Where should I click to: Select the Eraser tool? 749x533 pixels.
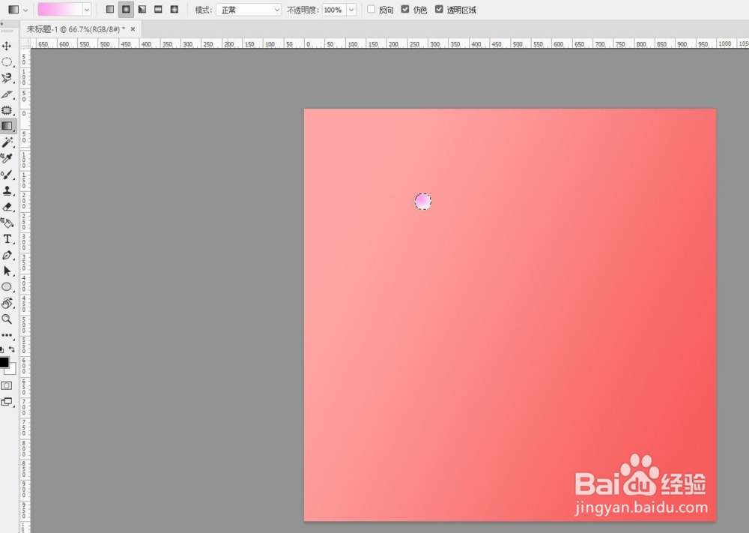pyautogui.click(x=7, y=207)
